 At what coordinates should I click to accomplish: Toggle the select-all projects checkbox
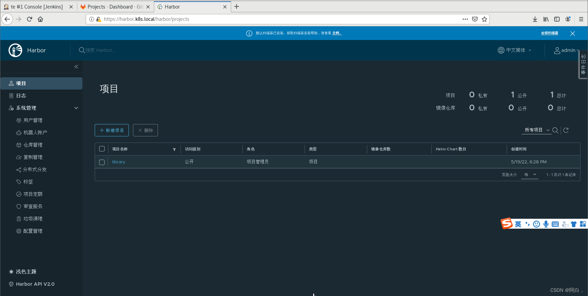pyautogui.click(x=102, y=149)
